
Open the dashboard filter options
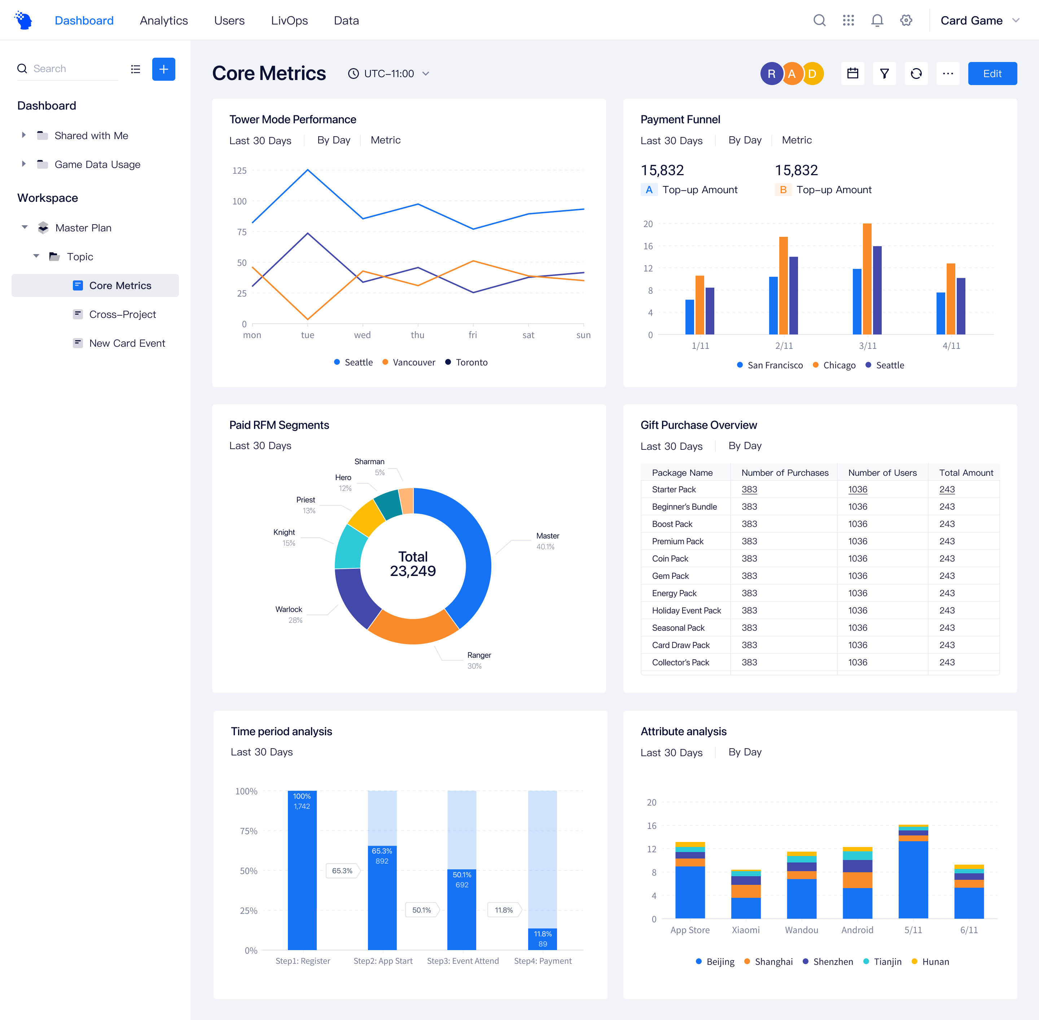[885, 74]
